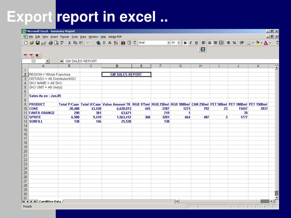Select the COKE cell in column A
Viewport: 291px width, 218px height.
click(x=43, y=109)
